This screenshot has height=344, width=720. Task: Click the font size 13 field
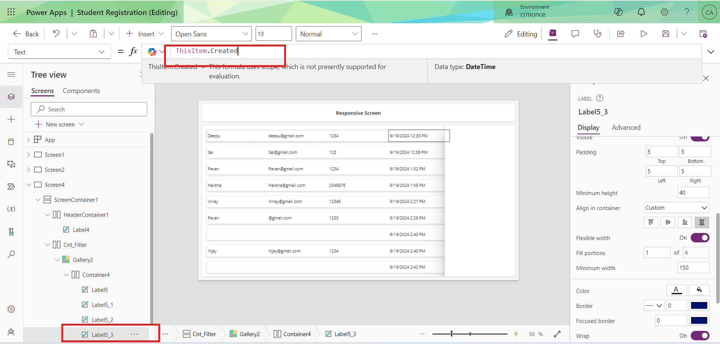(274, 34)
